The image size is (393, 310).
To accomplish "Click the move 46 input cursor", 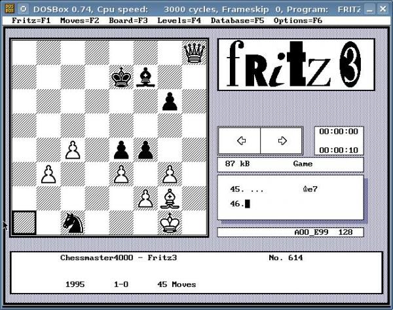I will pyautogui.click(x=247, y=204).
